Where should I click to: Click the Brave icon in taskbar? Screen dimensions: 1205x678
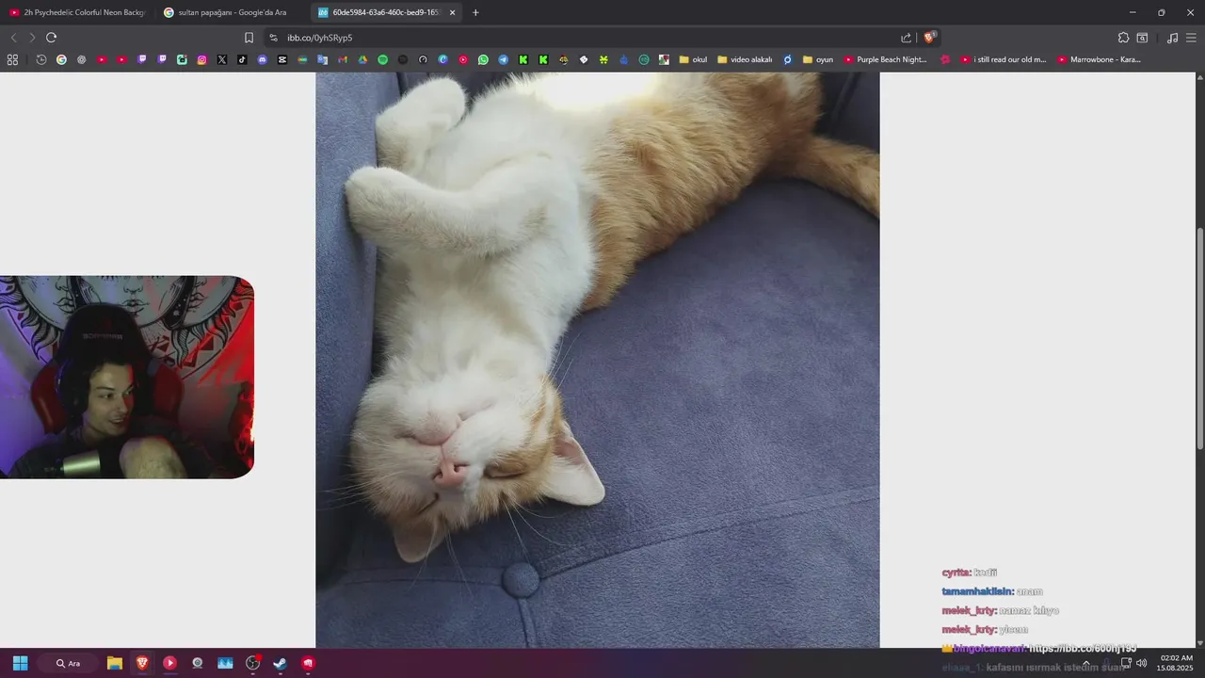(142, 663)
